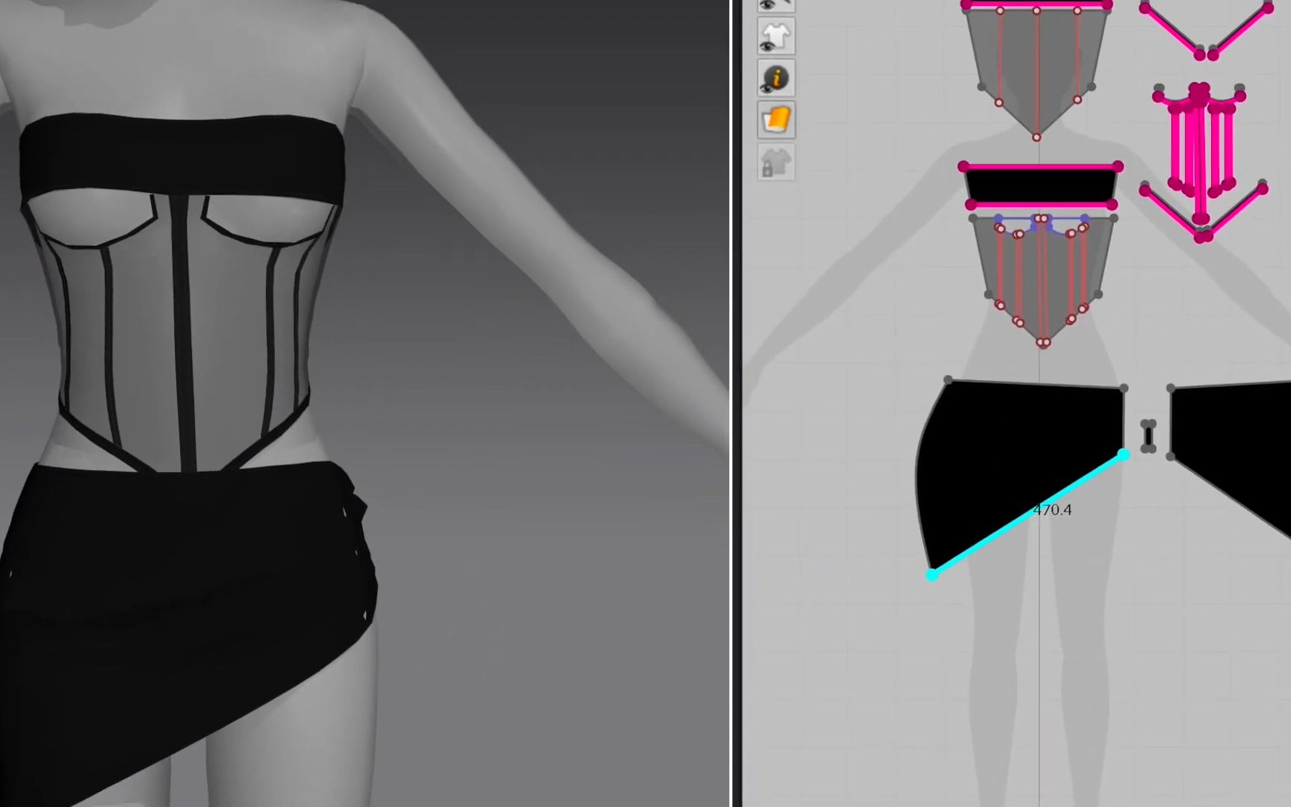Toggle the 2D information display icon
This screenshot has height=807, width=1291.
775,78
